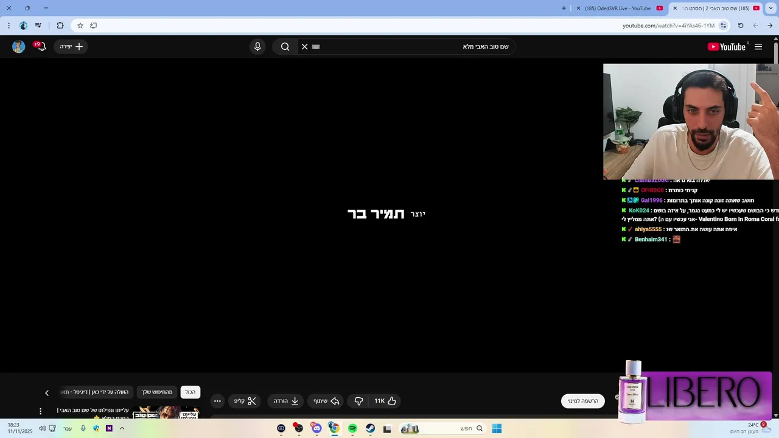Close the OdedSVR Live tab

tap(578, 9)
